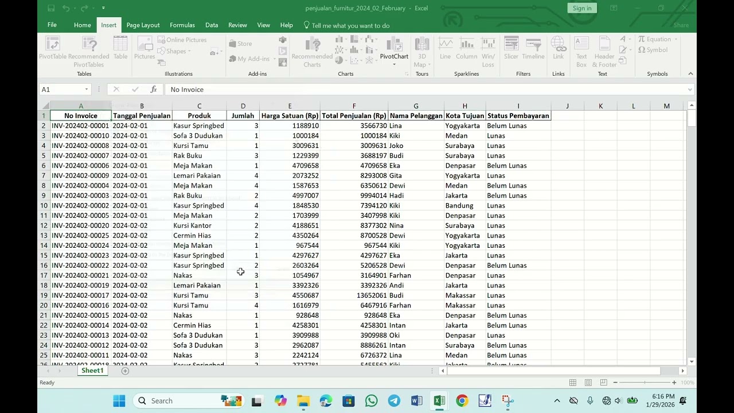Insert a Text Box
This screenshot has width=734, height=413.
[581, 52]
